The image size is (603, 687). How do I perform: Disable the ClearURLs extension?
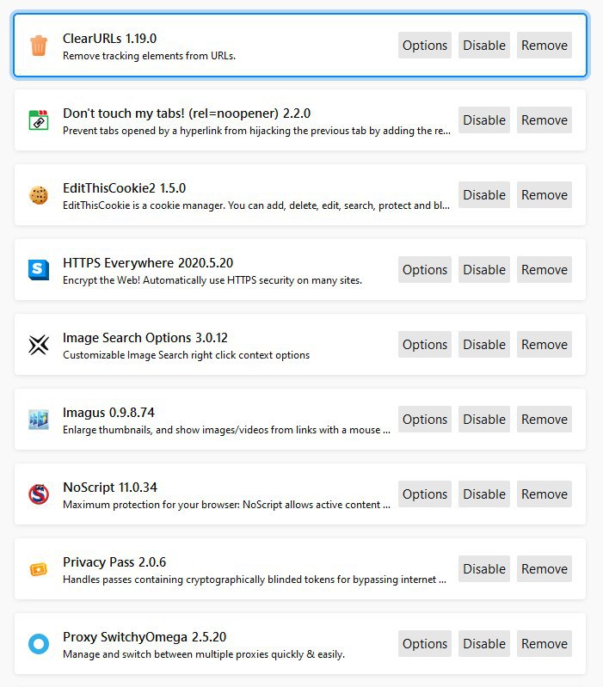click(484, 46)
